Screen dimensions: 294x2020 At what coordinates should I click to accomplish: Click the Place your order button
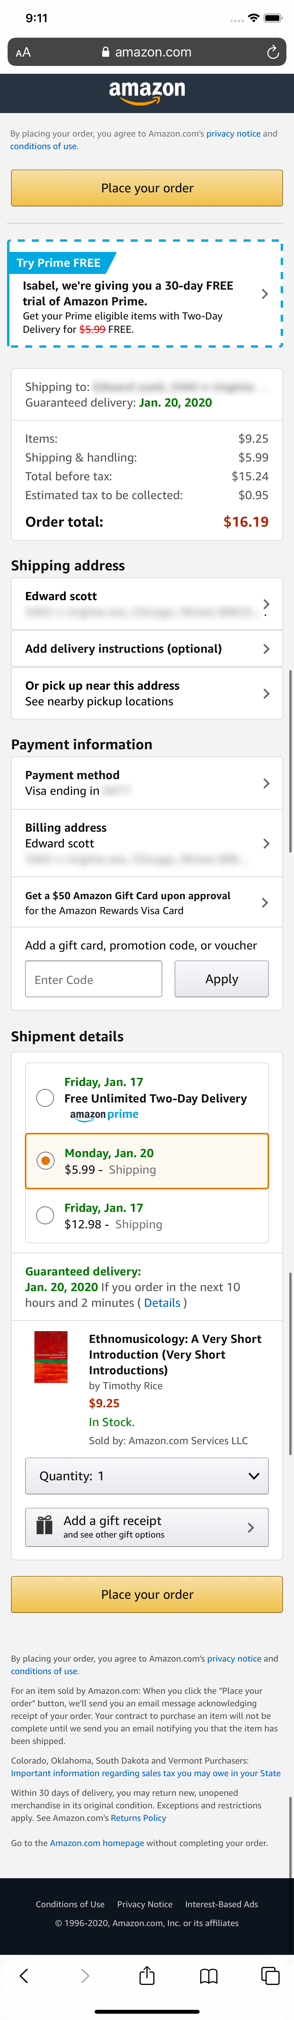tap(147, 188)
